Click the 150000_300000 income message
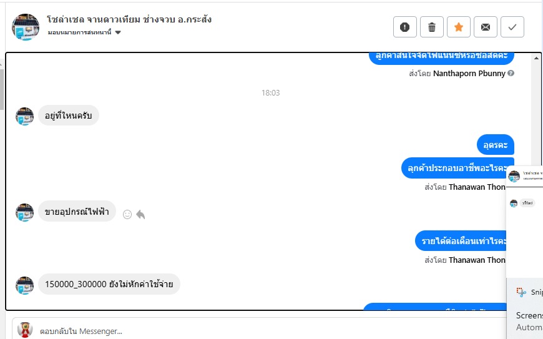Viewport: 543px width, 339px height. [x=109, y=284]
